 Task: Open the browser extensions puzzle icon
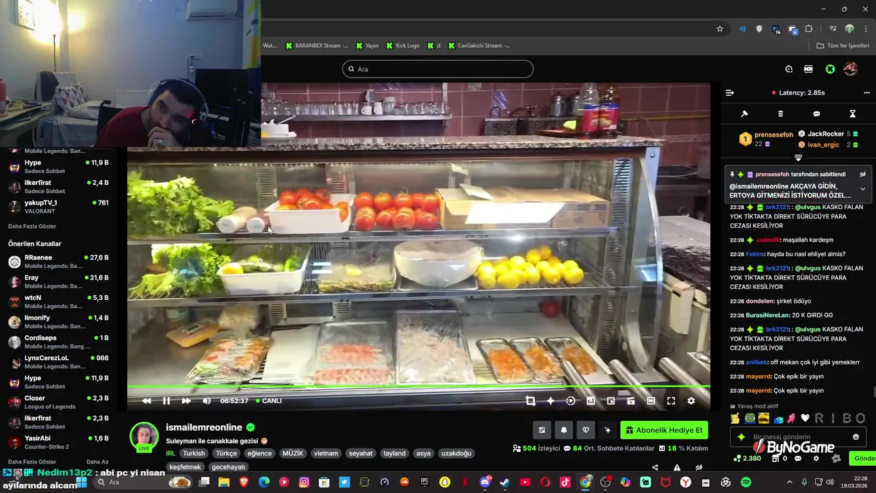[809, 29]
